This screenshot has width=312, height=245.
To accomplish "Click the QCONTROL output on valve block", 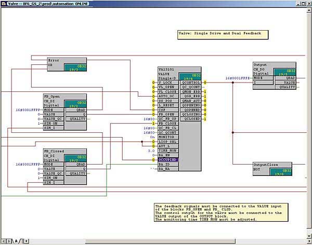I will (191, 83).
